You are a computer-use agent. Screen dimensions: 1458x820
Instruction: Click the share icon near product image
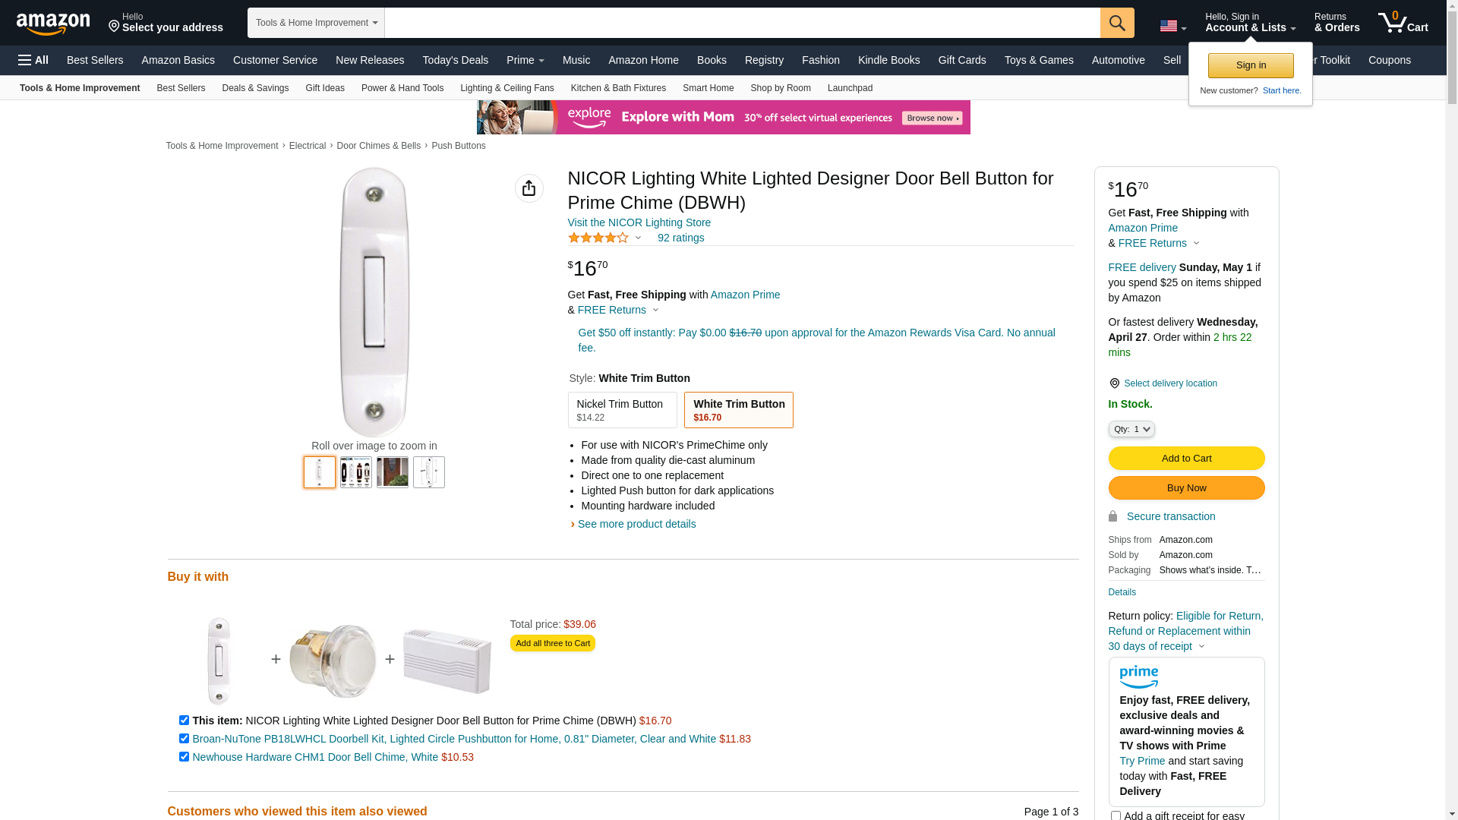pos(529,188)
